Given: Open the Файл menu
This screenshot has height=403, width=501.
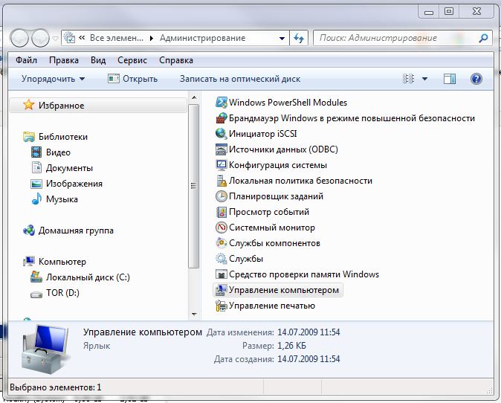Looking at the screenshot, I should 26,60.
